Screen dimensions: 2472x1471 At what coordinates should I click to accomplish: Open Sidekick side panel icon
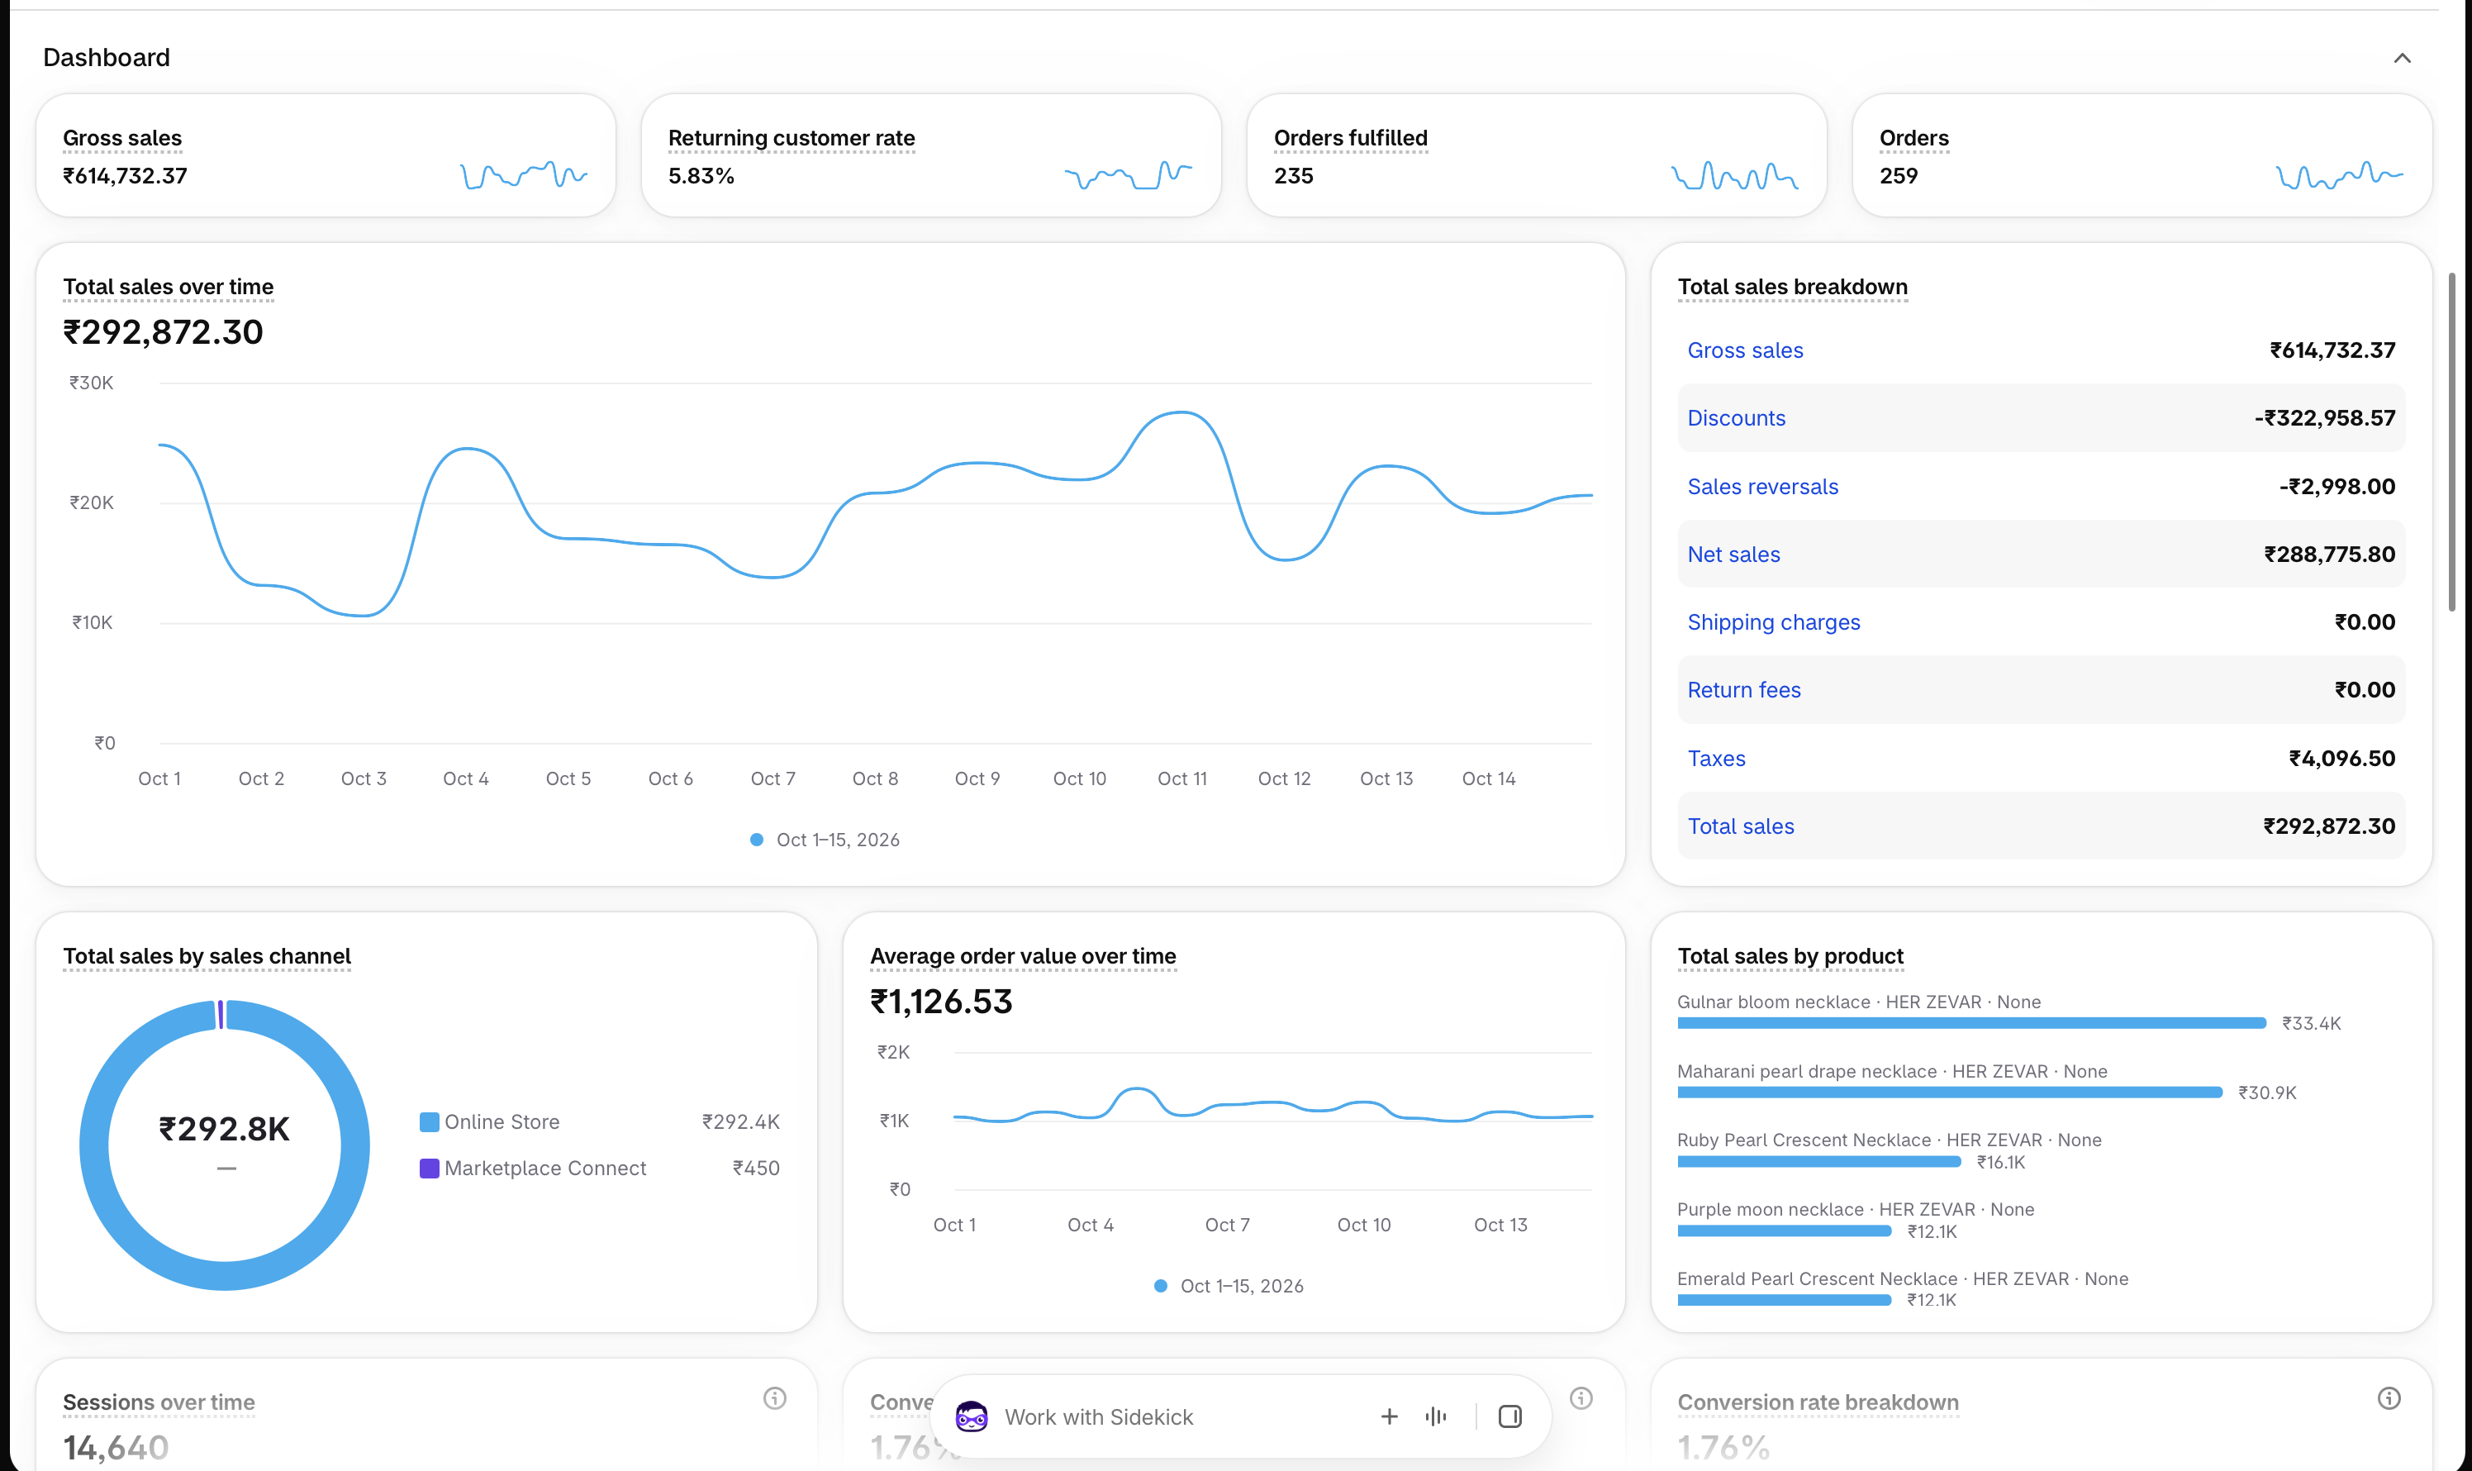tap(1510, 1416)
